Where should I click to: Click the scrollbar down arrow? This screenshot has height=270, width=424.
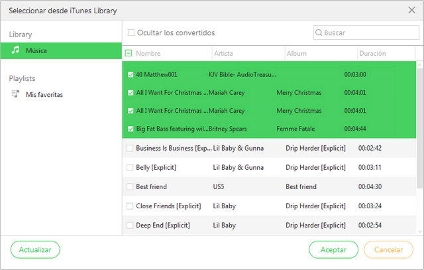(419, 232)
